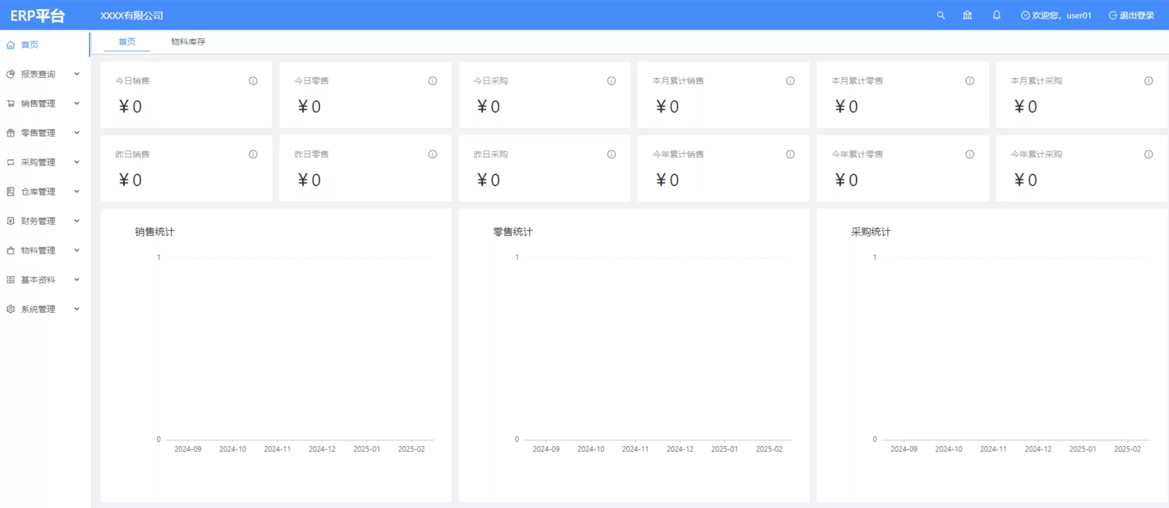
Task: Select the 首页 tab
Action: click(x=127, y=42)
